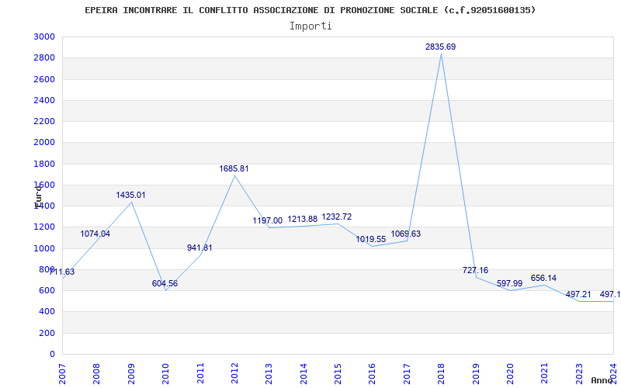Select the 1435.01 value label
Screen dimensions: 621x388
coord(130,196)
